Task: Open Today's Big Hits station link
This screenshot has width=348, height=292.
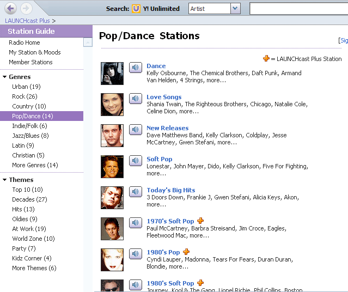Action: (171, 190)
